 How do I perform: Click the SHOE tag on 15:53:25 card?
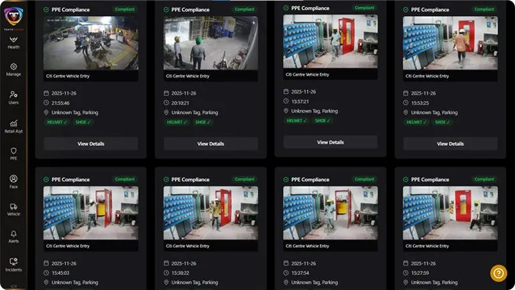point(442,122)
